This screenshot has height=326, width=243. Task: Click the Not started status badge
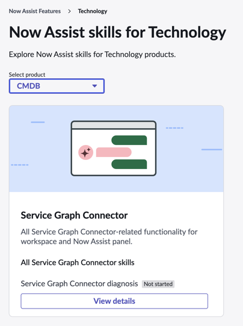point(158,284)
